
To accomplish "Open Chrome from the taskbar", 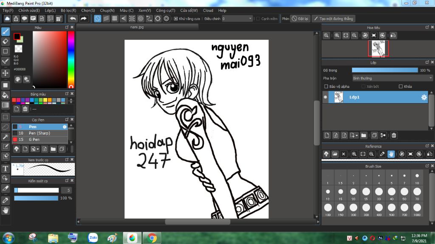I will pos(152,238).
